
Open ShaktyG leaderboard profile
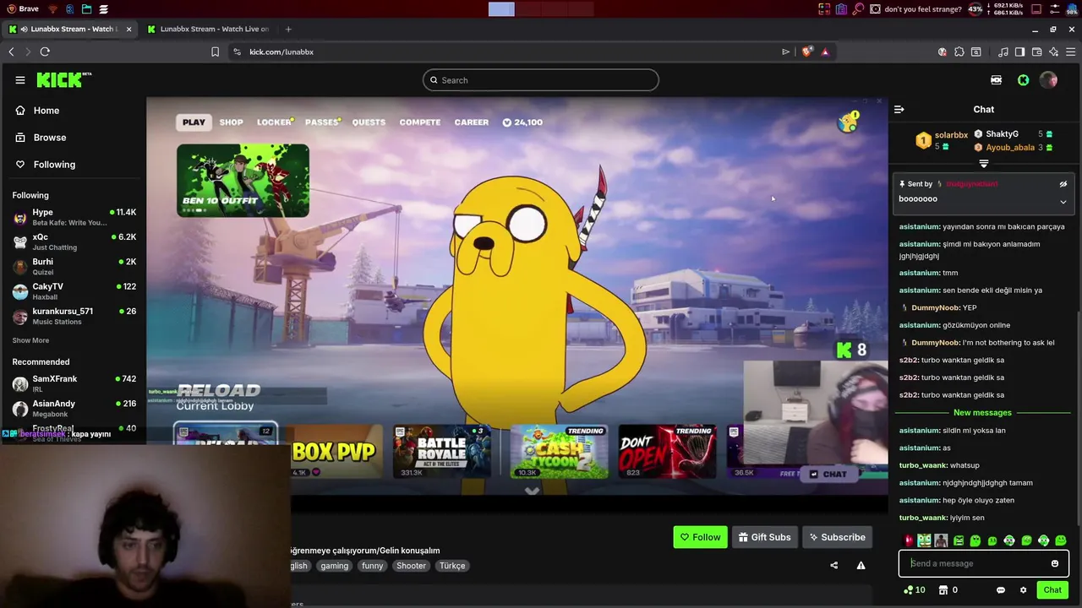[x=1002, y=134]
